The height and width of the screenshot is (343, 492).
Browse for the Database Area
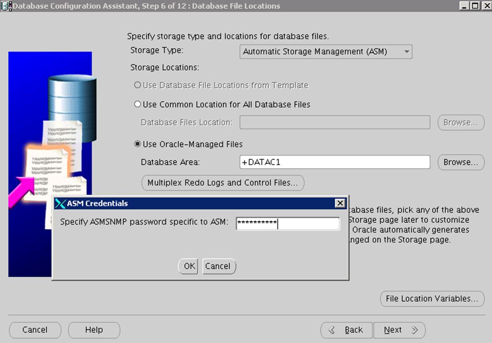pyautogui.click(x=461, y=162)
